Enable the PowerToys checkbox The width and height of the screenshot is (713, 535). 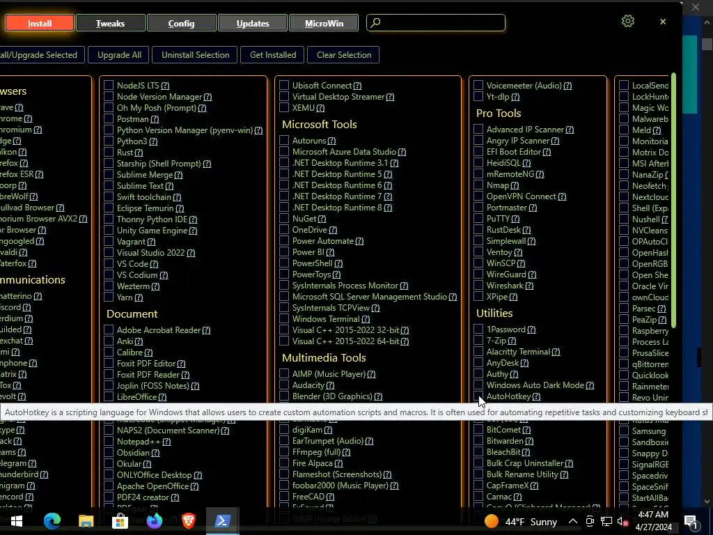[x=284, y=274]
